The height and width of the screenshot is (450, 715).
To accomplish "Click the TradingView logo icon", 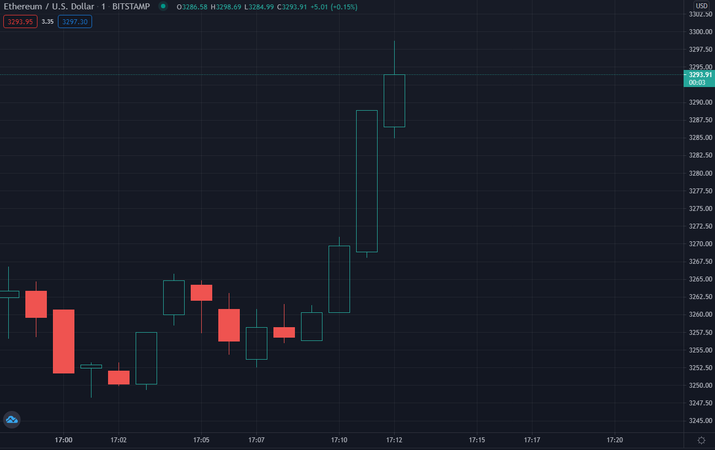I will coord(12,420).
